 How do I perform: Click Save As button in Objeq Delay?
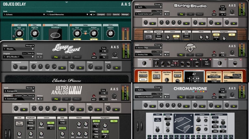[116, 15]
